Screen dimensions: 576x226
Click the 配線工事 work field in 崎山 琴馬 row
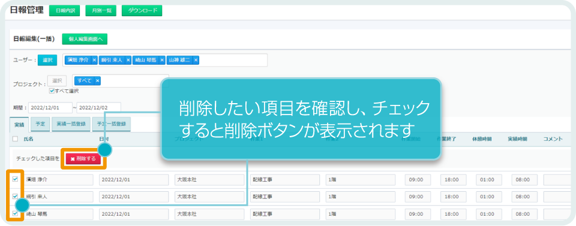[x=285, y=213]
